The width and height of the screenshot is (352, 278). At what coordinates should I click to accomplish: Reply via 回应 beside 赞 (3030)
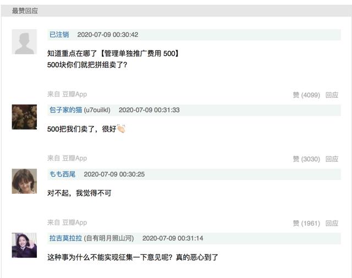[x=332, y=159]
